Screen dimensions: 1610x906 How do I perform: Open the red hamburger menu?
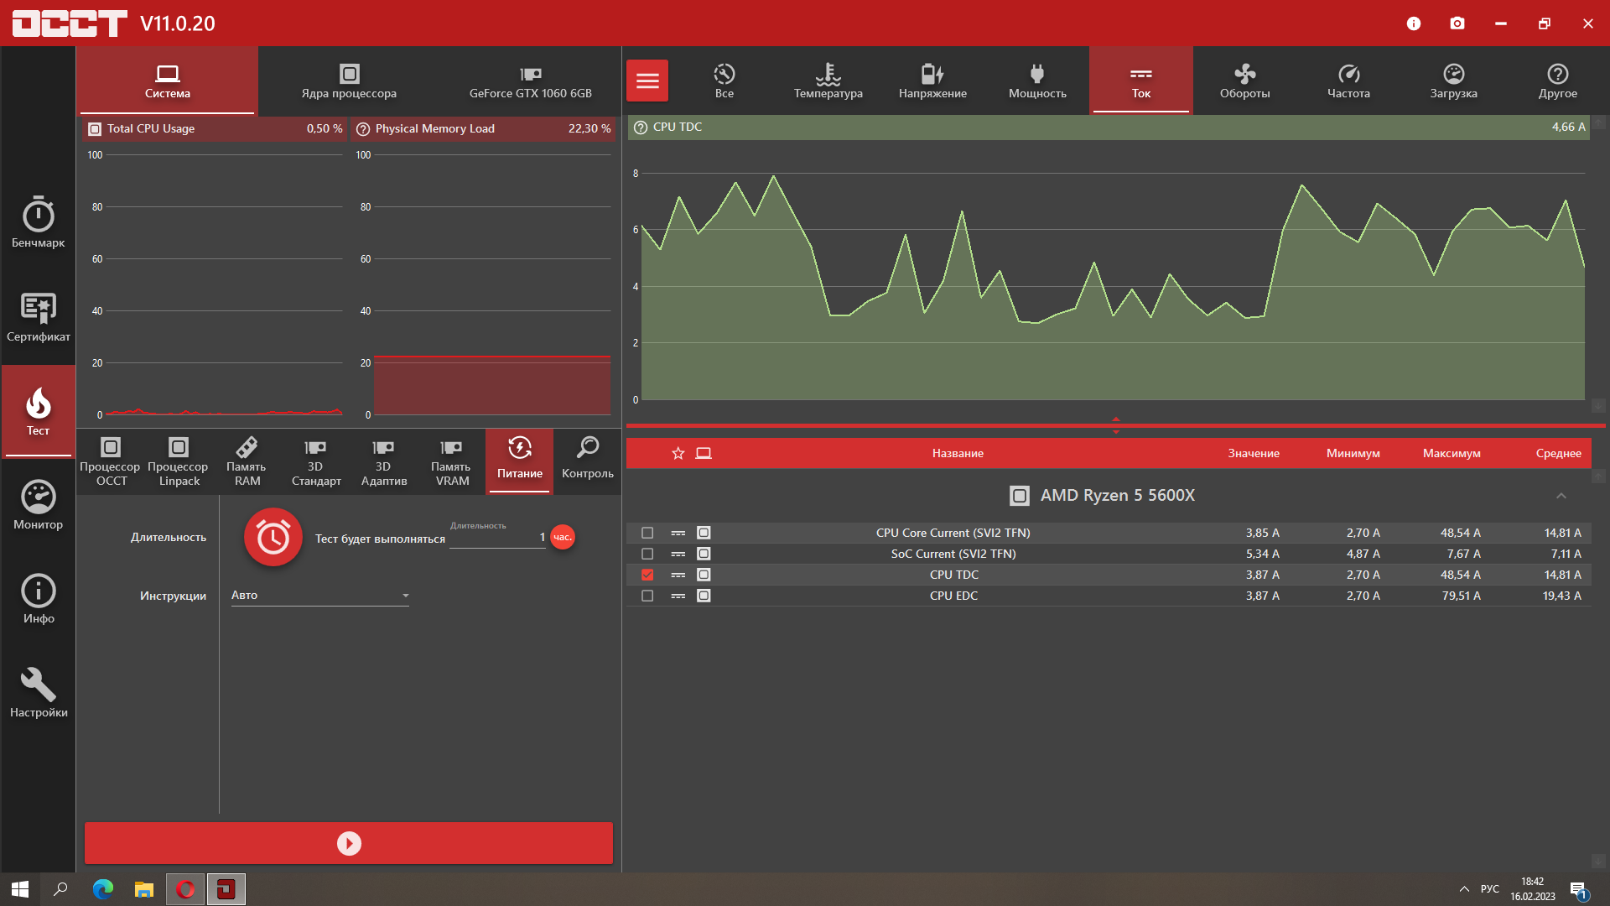click(647, 81)
